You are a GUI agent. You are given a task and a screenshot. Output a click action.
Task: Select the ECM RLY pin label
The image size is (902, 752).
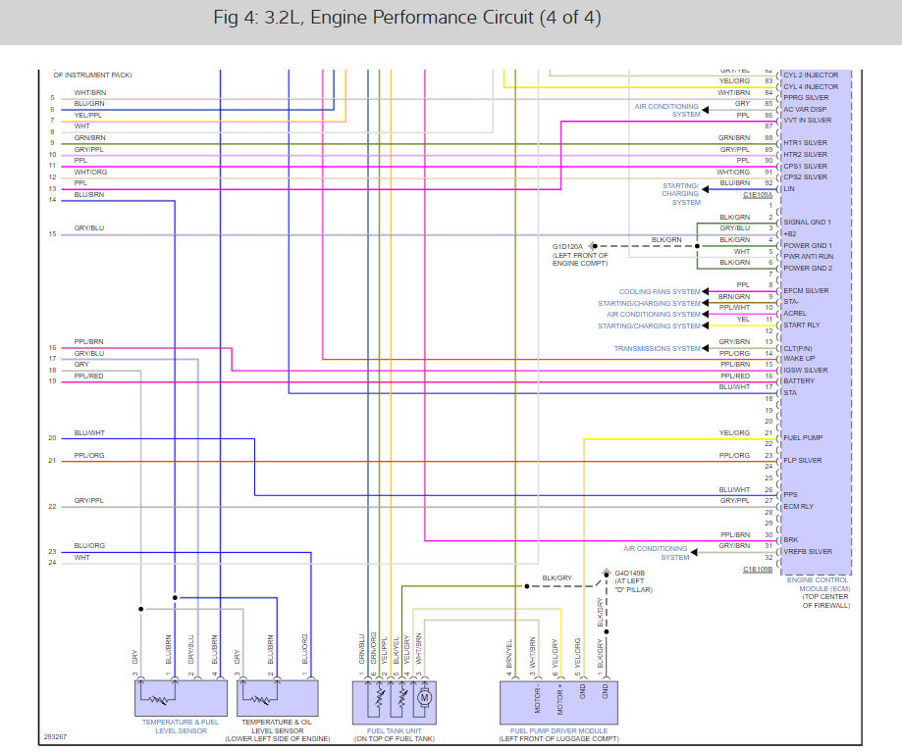click(799, 506)
